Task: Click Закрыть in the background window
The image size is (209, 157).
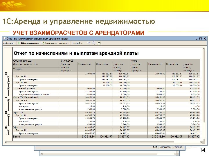Action: (178, 147)
